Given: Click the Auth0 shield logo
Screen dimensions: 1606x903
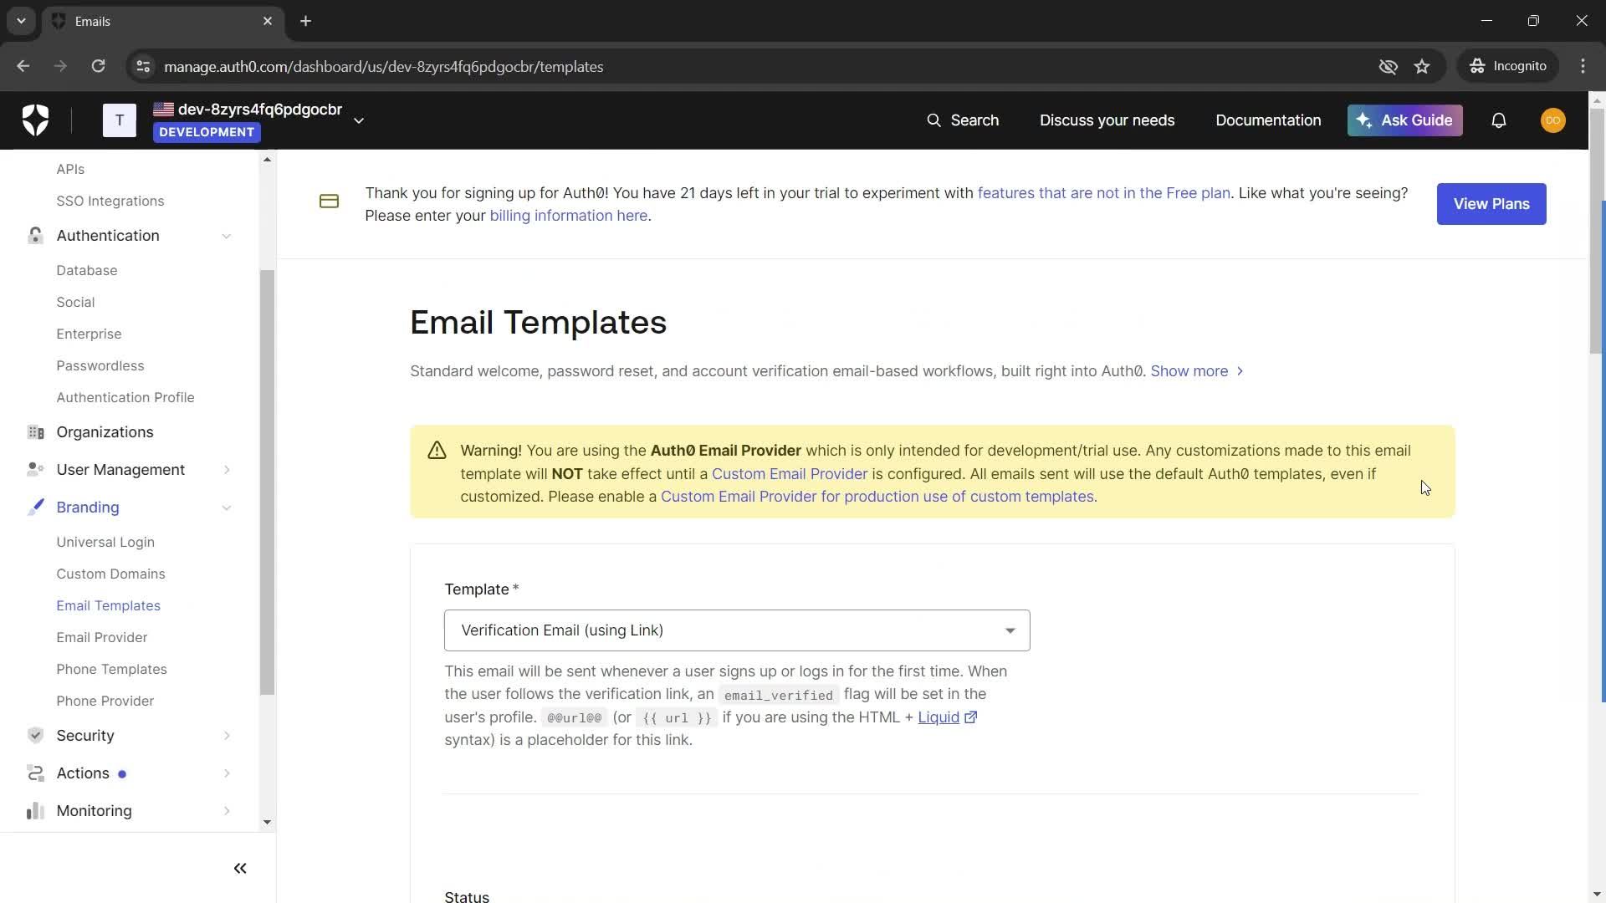Looking at the screenshot, I should point(35,120).
